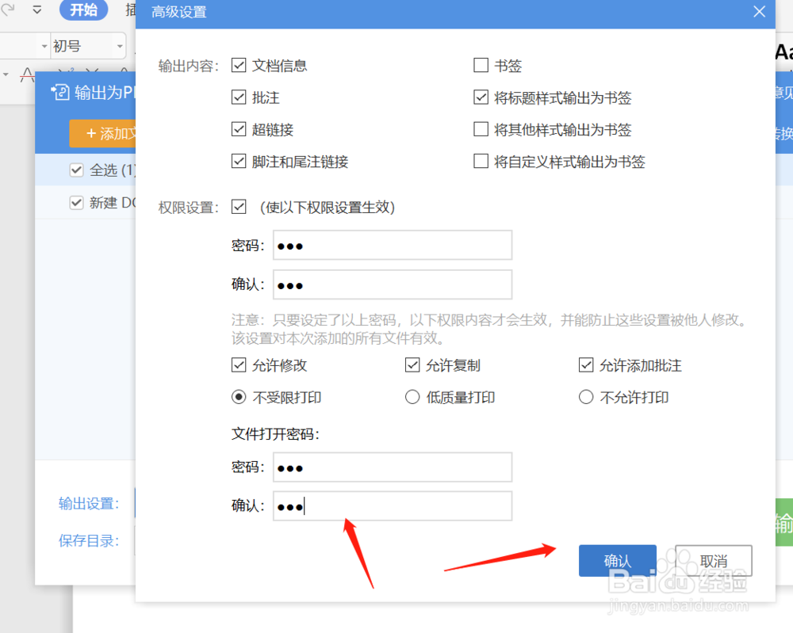793x633 pixels.
Task: Enable the 书签 checkbox
Action: pos(481,66)
